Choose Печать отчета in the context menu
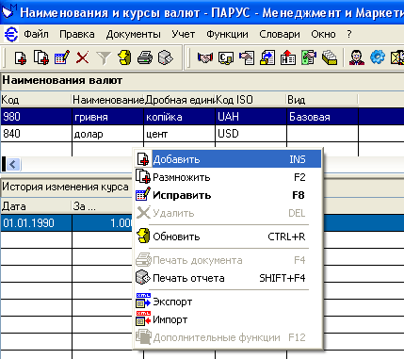Viewport: 404px width, 359px height. 228,278
